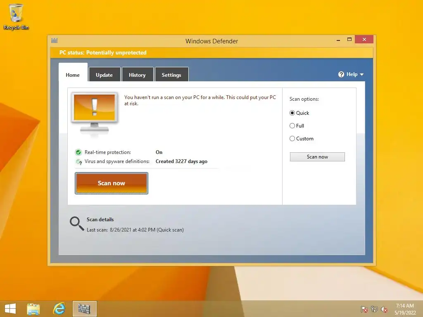Click the green real-time protection checkmark icon

click(78, 152)
